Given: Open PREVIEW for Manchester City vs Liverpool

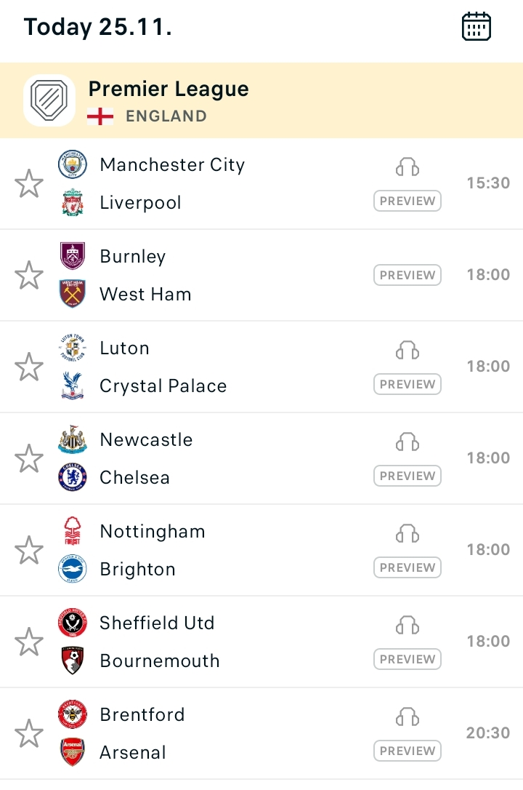Looking at the screenshot, I should pyautogui.click(x=408, y=201).
